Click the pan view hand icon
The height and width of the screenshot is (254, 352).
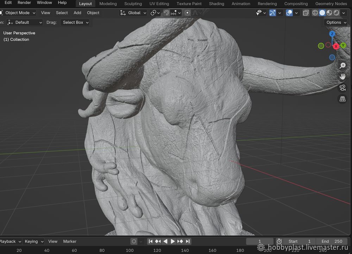coord(342,76)
